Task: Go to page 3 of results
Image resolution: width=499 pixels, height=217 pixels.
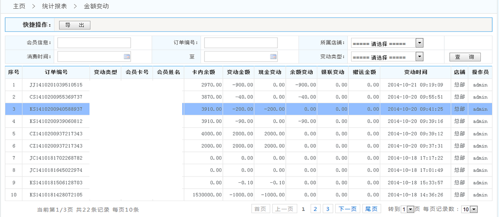Action: point(327,209)
